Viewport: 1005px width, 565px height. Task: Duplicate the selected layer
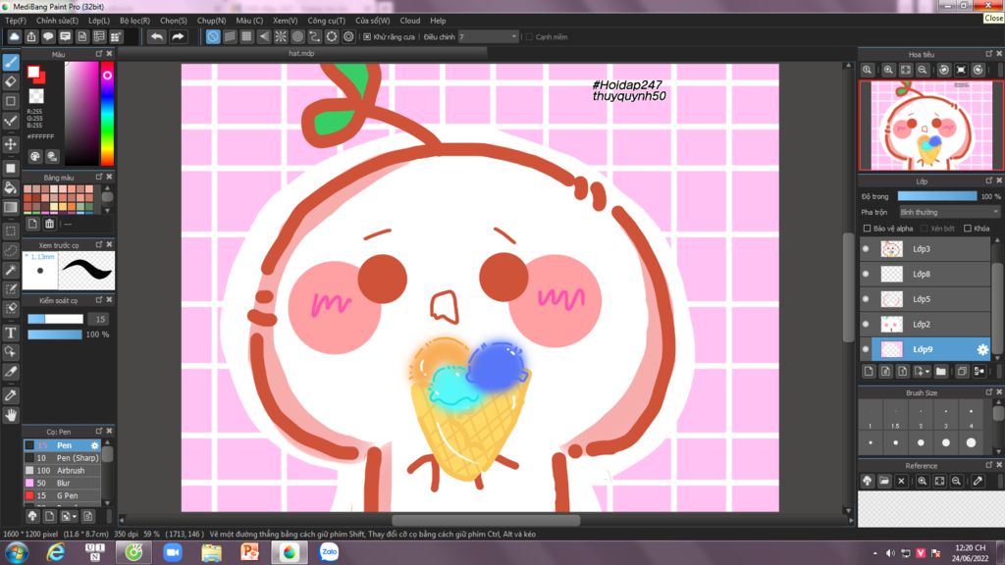click(962, 372)
